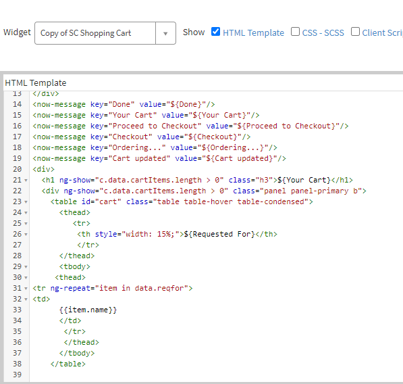
Task: Click the opening <div> on line 20
Action: tap(43, 169)
